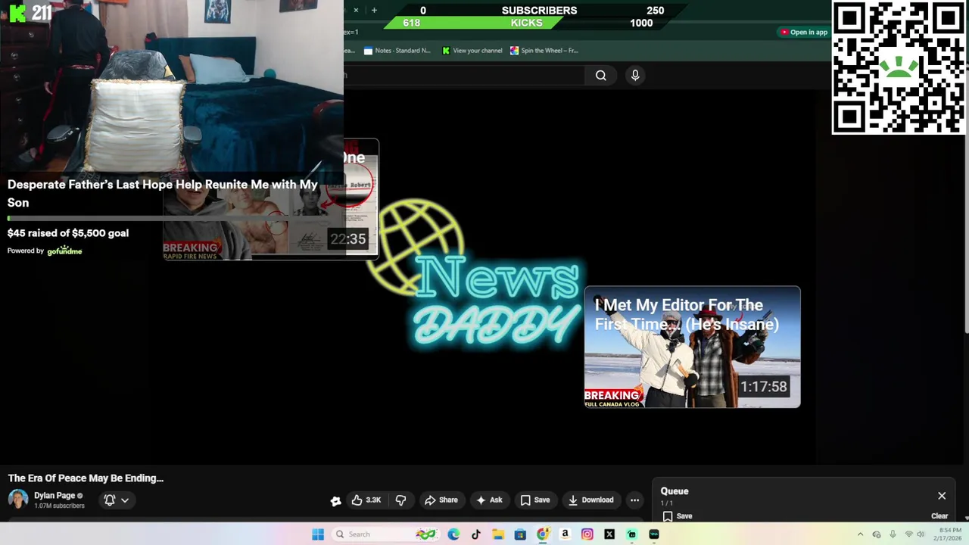Click the 'Open in app' button in the address bar

pos(804,32)
